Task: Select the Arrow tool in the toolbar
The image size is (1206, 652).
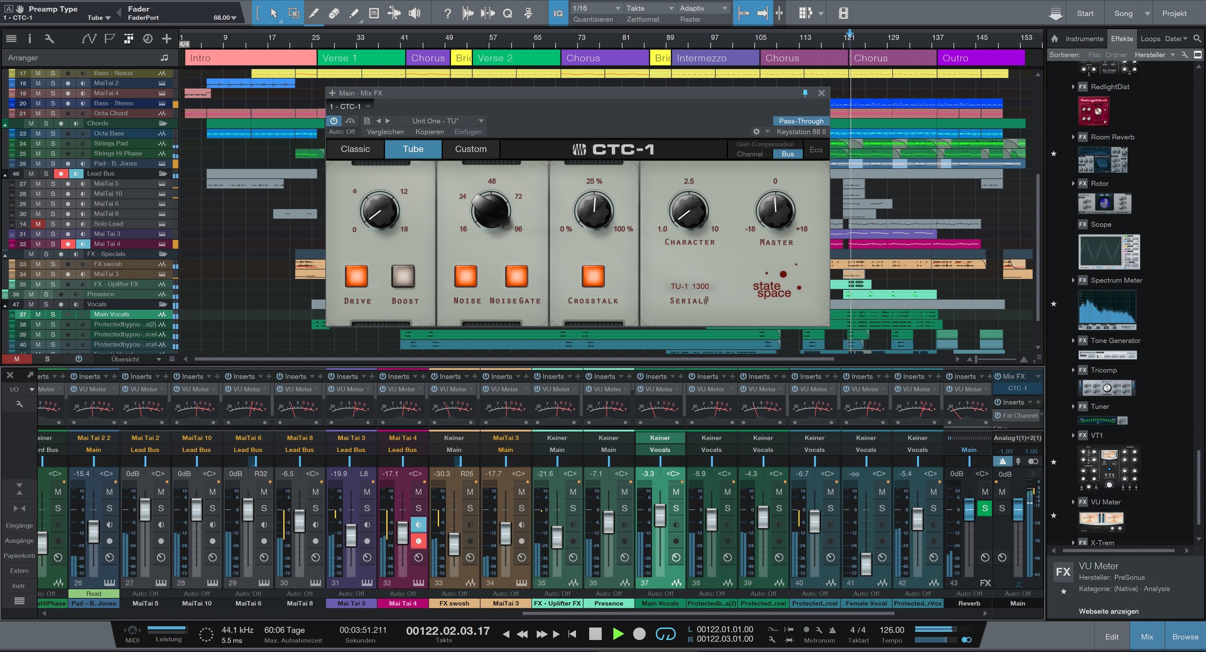Action: click(274, 13)
